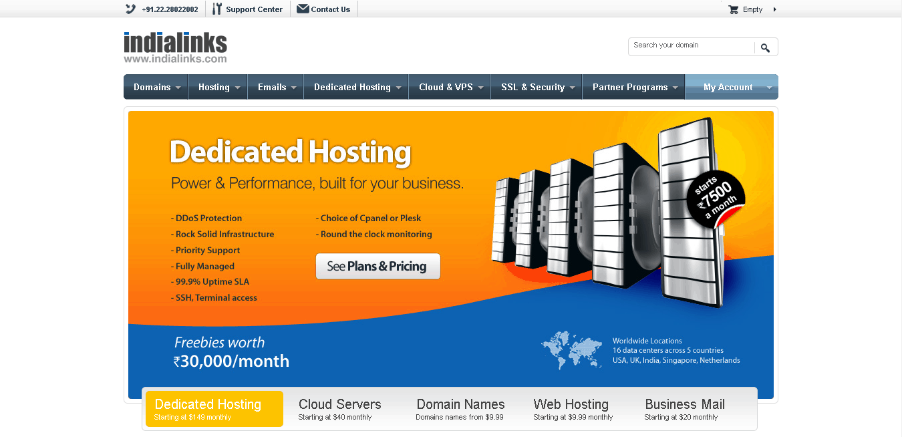Select the Dedicated Hosting banner tab
The image size is (902, 437).
(x=214, y=409)
